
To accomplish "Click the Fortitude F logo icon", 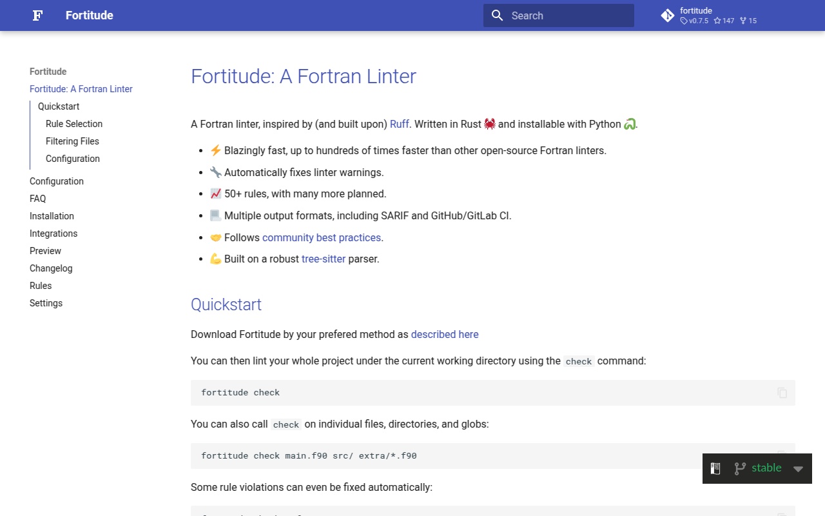I will pos(38,15).
